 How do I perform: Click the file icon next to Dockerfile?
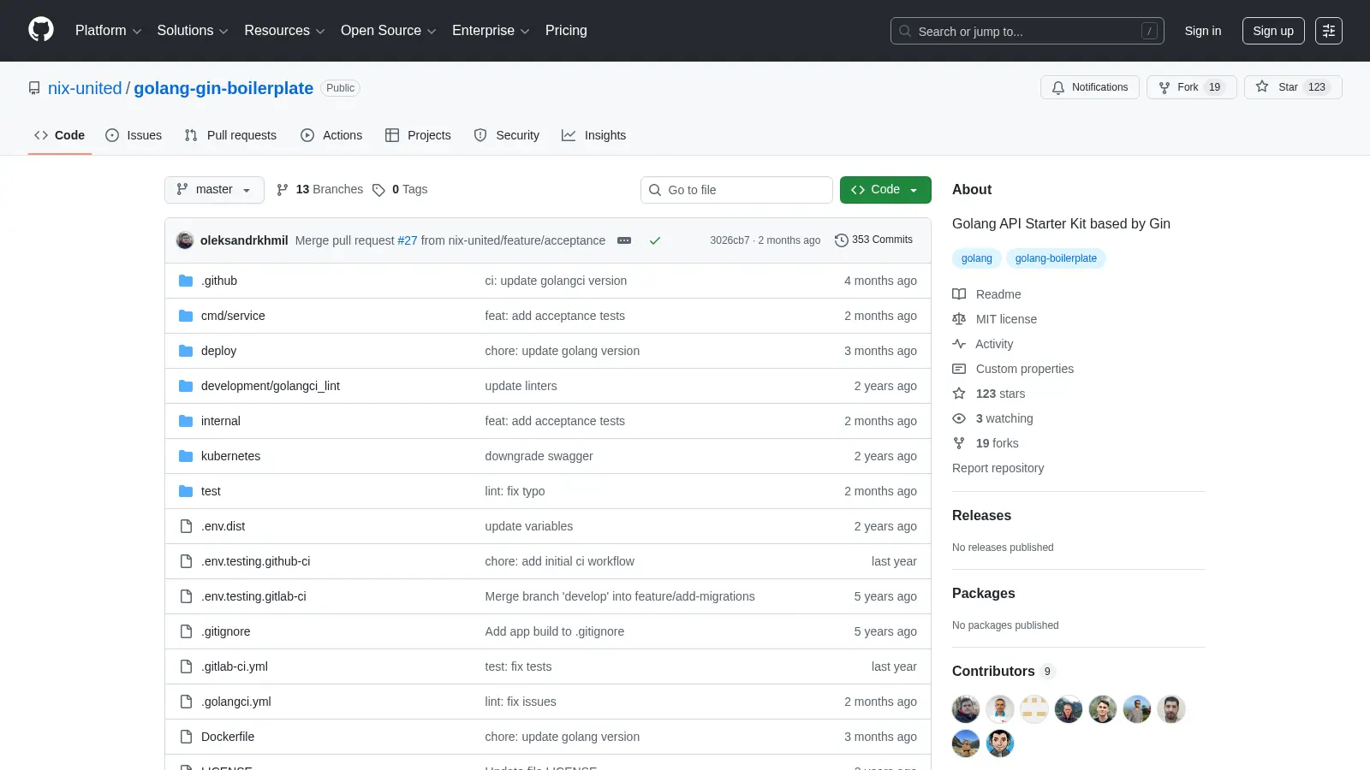pos(186,737)
